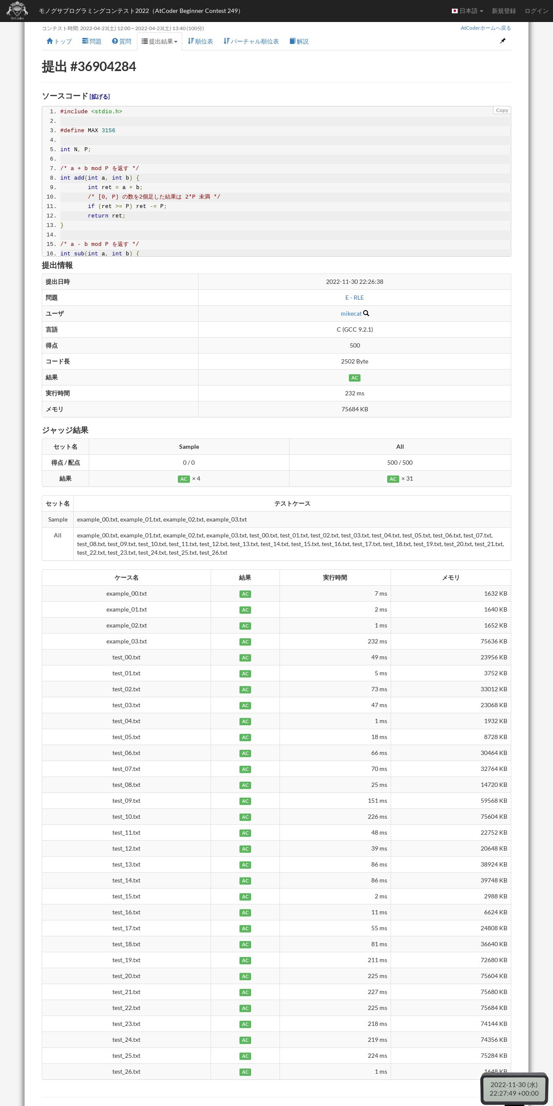The image size is (553, 1106).
Task: Click the test_13.txt case name
Action: pyautogui.click(x=126, y=864)
